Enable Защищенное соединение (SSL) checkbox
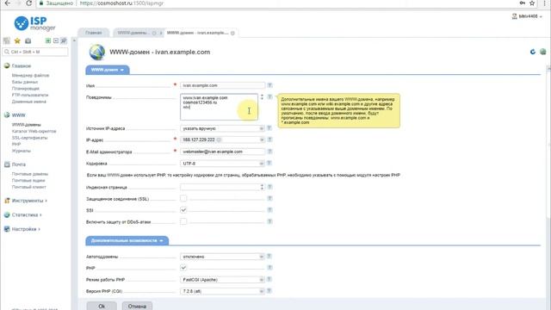This screenshot has width=551, height=310. click(x=183, y=199)
